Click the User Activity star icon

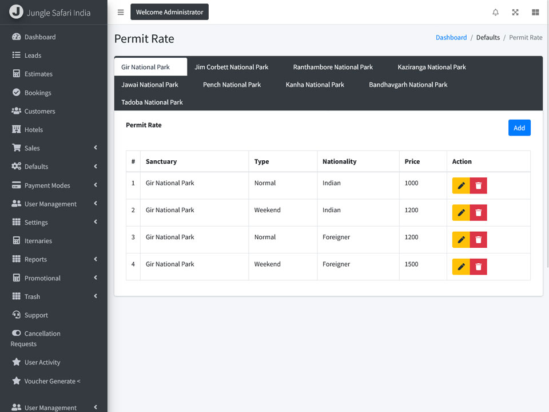pyautogui.click(x=16, y=362)
